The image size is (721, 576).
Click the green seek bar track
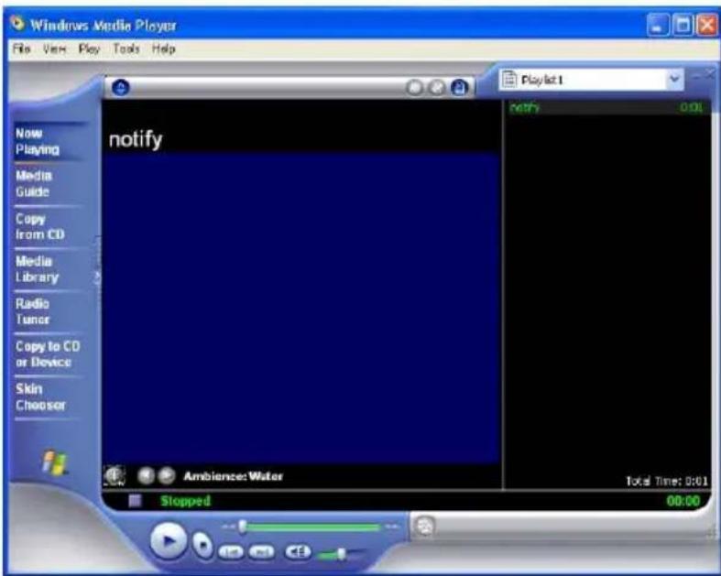click(312, 527)
